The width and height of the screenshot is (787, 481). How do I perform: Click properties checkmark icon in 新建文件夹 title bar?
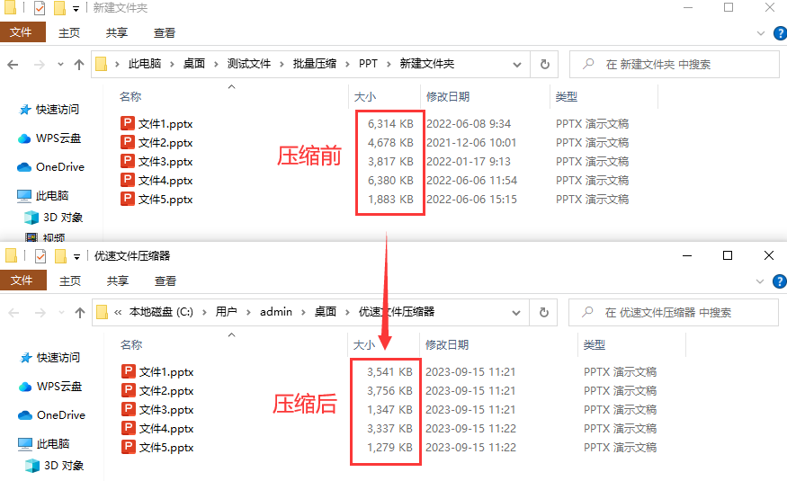(x=40, y=7)
